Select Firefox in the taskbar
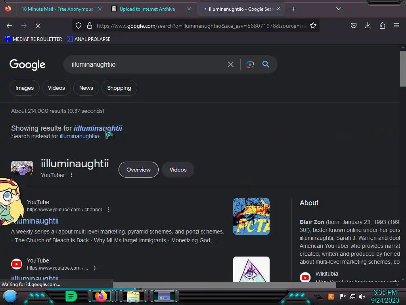406x305 pixels. coord(101,296)
